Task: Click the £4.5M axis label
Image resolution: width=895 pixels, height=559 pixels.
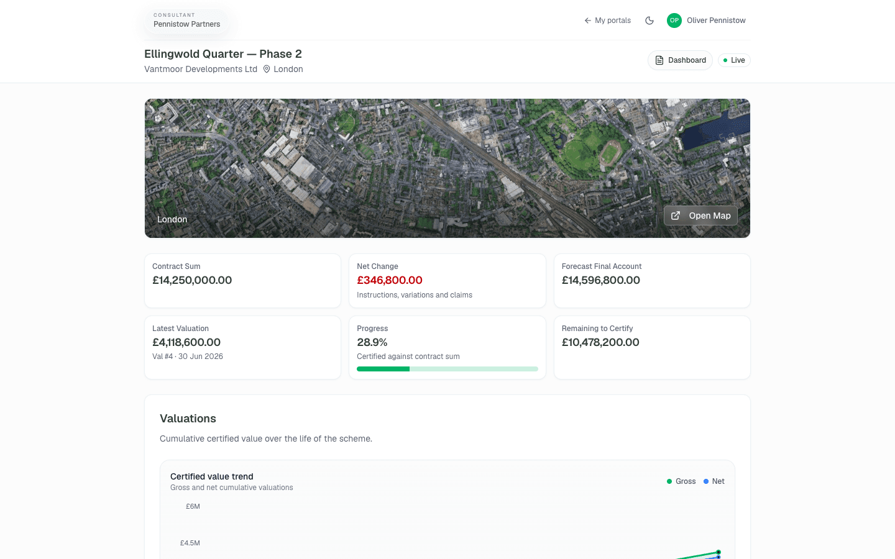Action: [190, 543]
